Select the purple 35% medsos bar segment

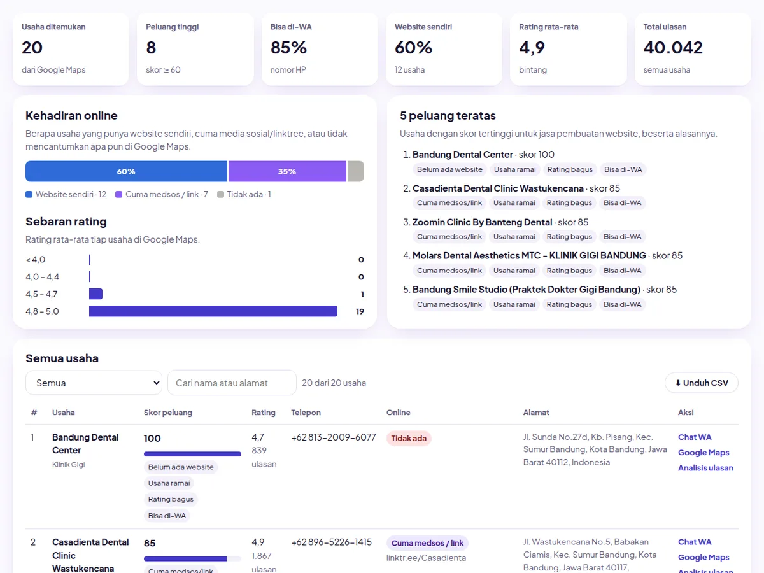(x=287, y=171)
